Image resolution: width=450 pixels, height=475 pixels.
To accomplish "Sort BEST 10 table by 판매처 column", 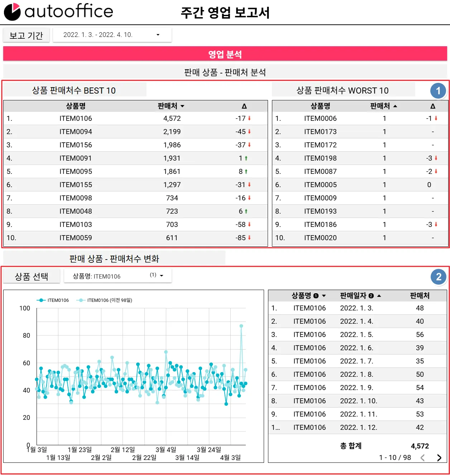I will 171,106.
